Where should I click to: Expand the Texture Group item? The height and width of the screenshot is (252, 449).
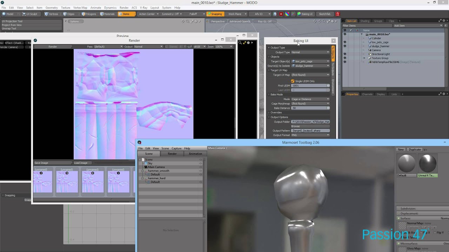(x=364, y=58)
